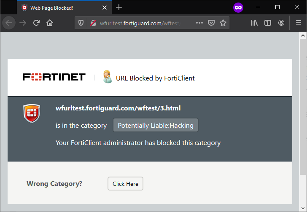Open a new tab
The width and height of the screenshot is (307, 212).
119,7
